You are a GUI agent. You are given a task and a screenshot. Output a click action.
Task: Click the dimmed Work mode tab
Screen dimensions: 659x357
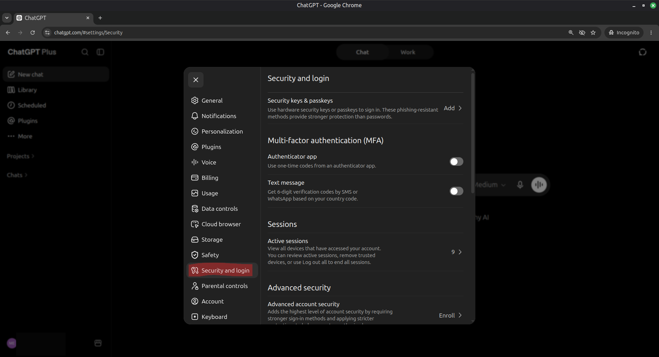coord(408,52)
